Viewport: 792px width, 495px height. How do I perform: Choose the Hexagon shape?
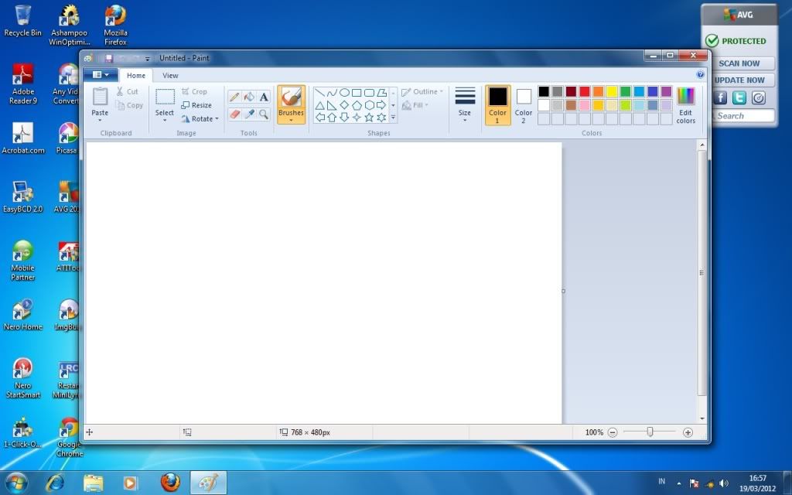[x=369, y=105]
